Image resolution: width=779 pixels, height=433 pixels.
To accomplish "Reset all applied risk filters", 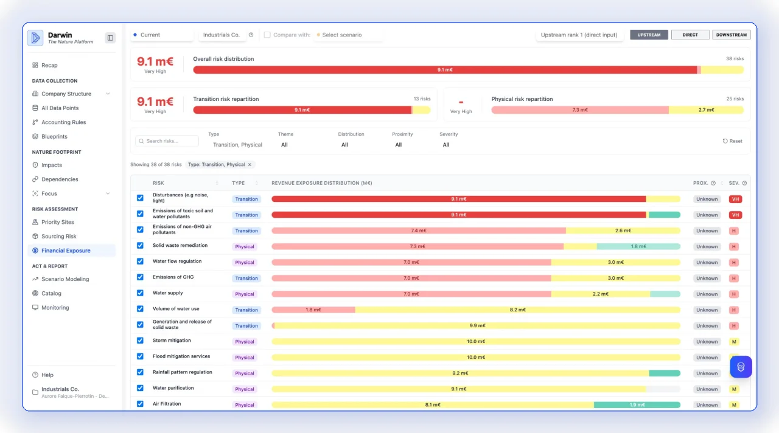I will point(732,140).
